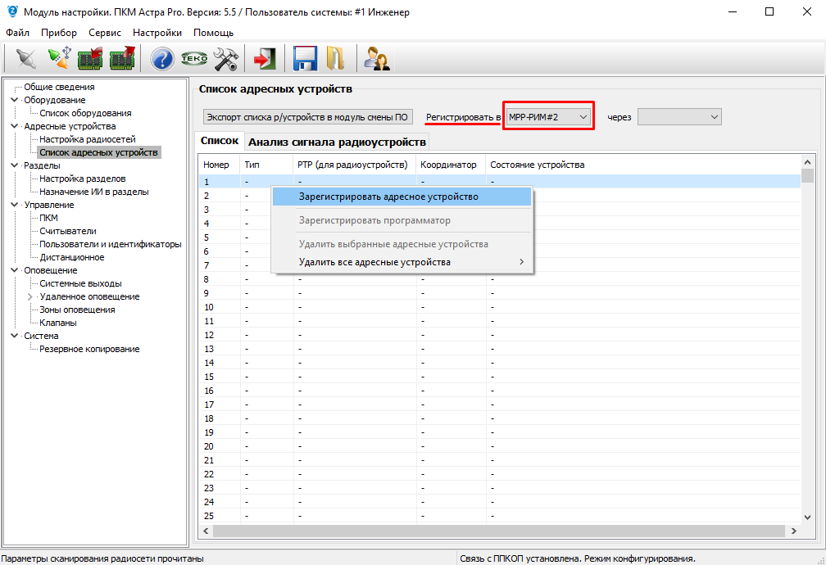Viewport: 826px width, 565px height.
Task: Open the empty через dropdown
Action: pos(679,117)
